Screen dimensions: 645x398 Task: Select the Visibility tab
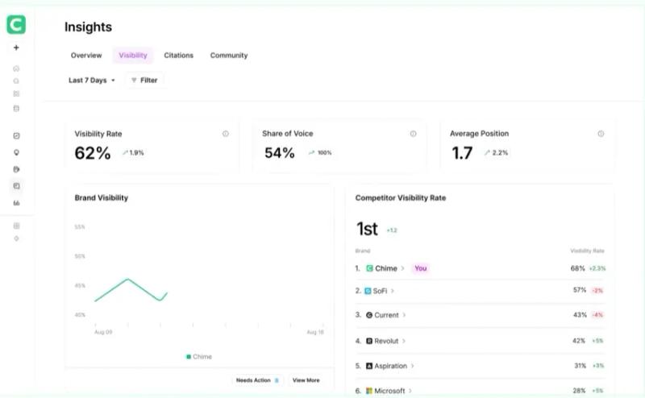tap(133, 56)
